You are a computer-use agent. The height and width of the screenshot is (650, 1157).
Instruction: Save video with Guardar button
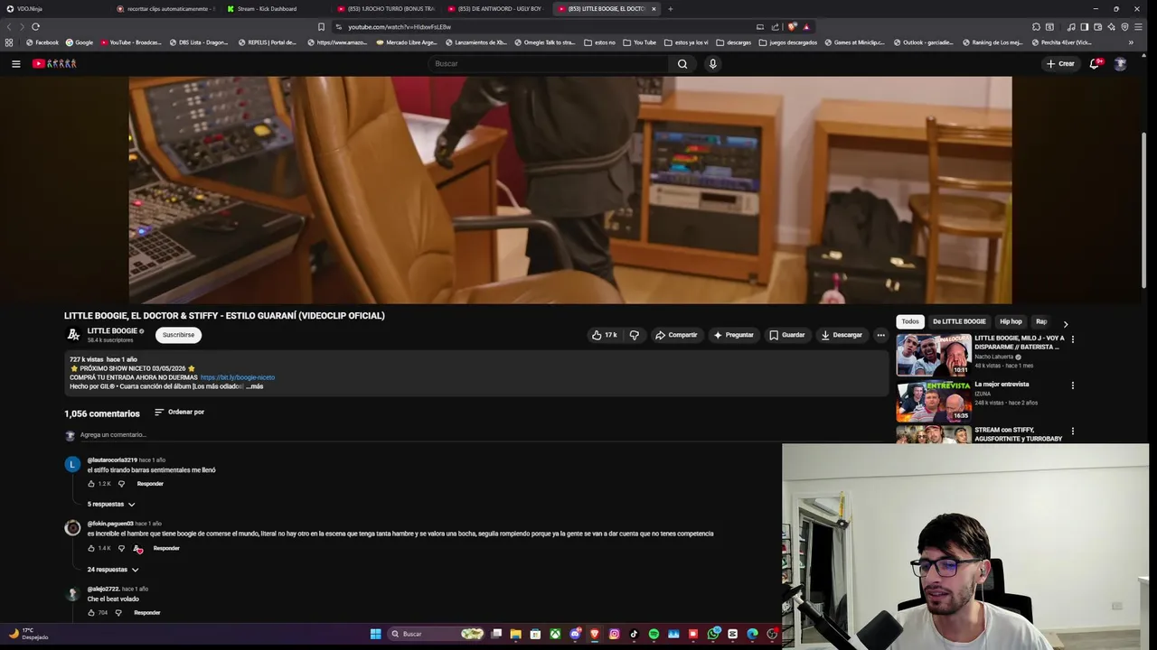pyautogui.click(x=786, y=335)
